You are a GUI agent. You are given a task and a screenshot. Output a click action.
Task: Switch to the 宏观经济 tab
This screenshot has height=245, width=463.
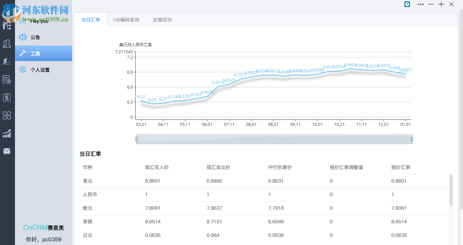162,20
